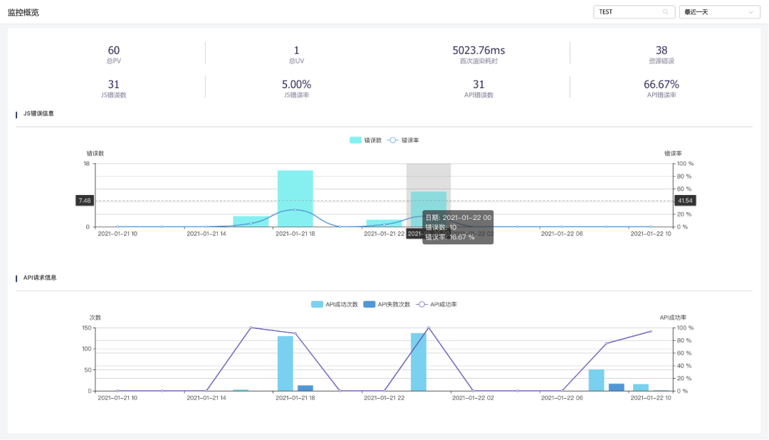Toggle the API失败次数 legend series
Screen dimensions: 769x440
point(387,305)
